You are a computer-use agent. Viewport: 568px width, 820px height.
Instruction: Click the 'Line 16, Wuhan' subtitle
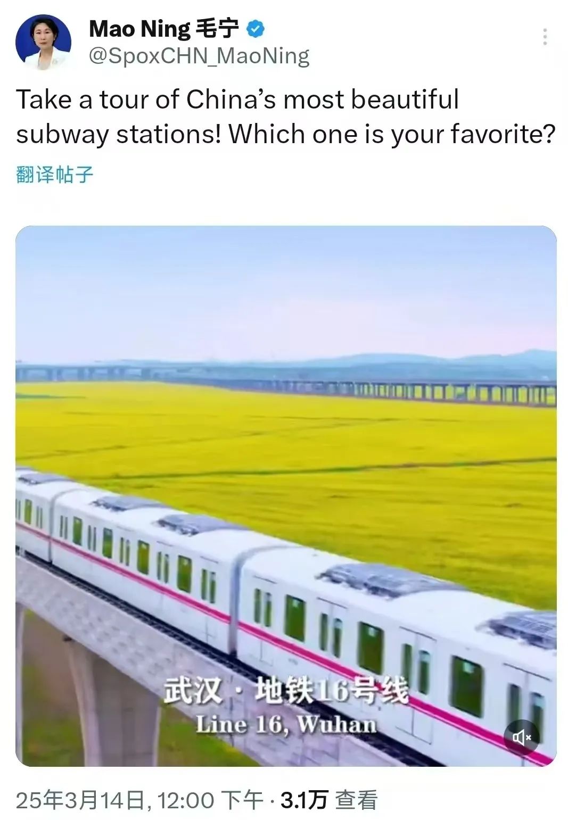coord(286,724)
